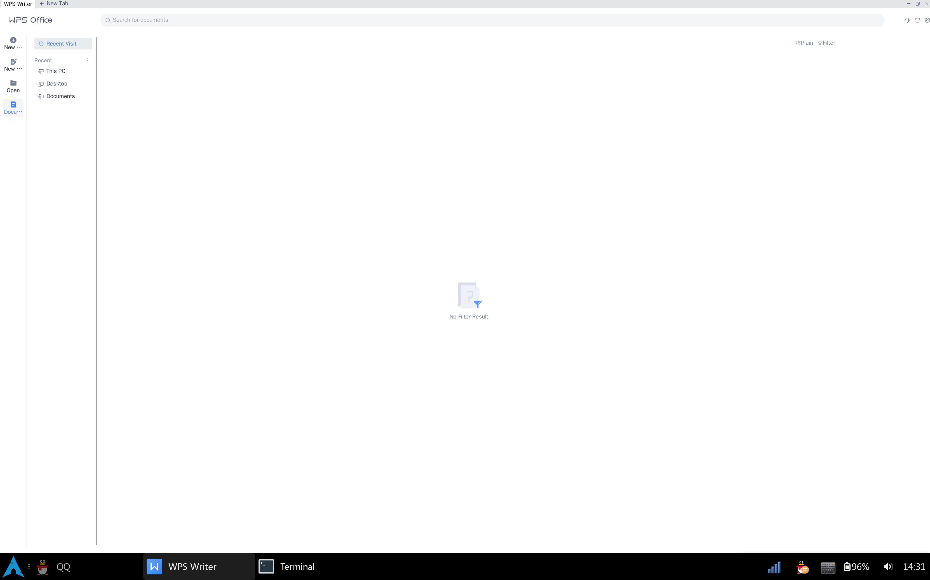Open the Arch launcher menu in taskbar
The image size is (930, 580).
coord(13,567)
